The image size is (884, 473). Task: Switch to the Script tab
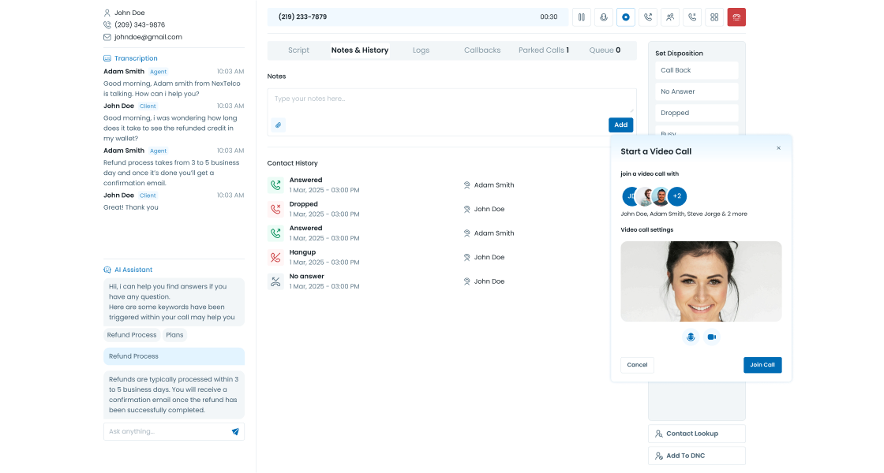click(x=298, y=50)
